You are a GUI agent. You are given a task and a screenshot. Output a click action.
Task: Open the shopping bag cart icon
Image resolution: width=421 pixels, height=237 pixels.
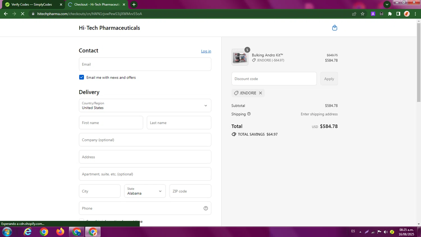335,28
